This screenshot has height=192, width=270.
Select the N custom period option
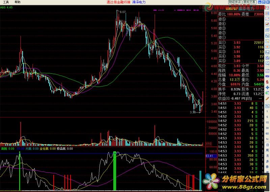pyautogui.click(x=267, y=139)
